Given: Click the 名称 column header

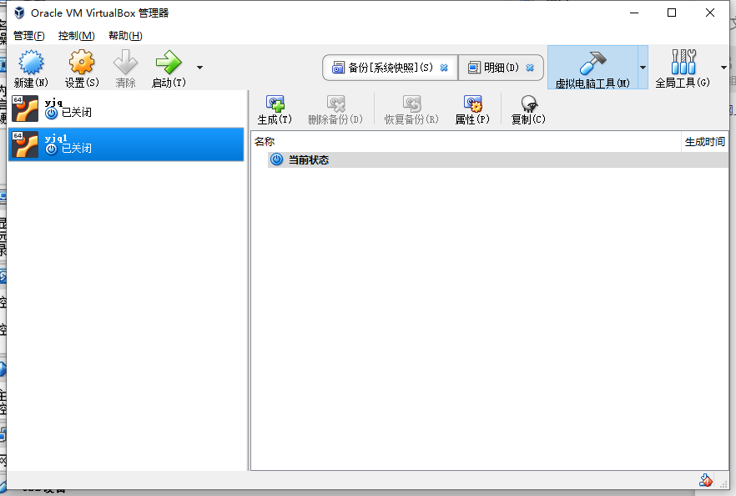Looking at the screenshot, I should point(466,141).
